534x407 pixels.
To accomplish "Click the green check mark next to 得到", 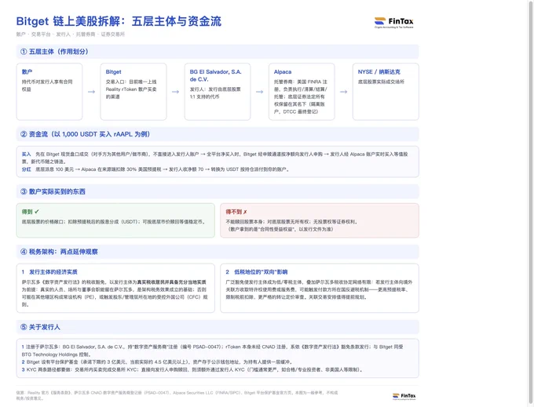I will tap(37, 212).
